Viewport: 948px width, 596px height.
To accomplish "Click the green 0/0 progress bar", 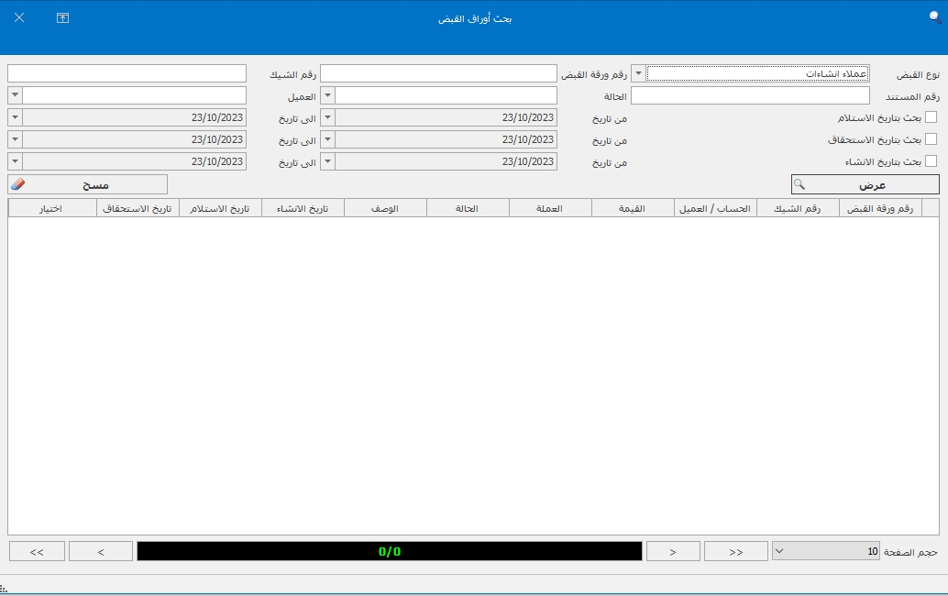I will tap(389, 551).
